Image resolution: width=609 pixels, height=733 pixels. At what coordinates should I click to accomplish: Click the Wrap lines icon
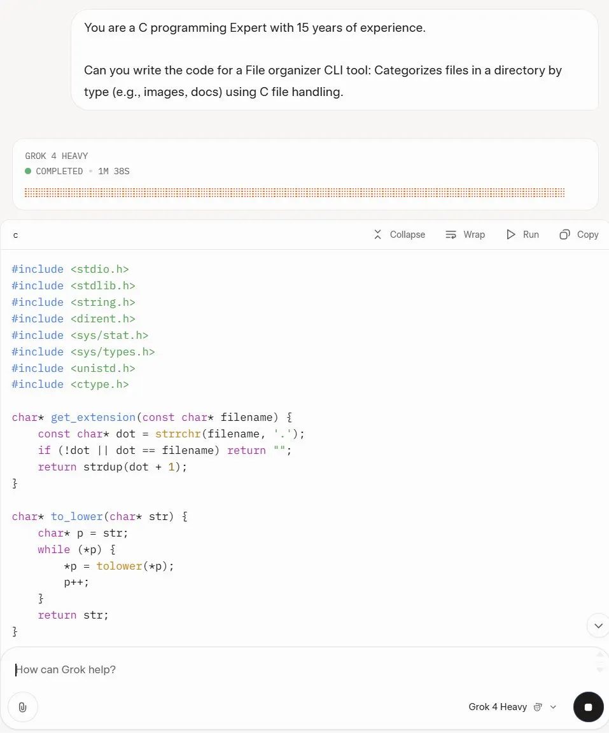451,235
